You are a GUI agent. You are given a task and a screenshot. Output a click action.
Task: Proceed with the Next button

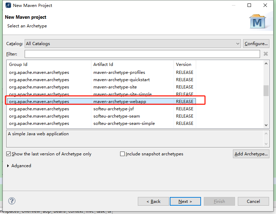185,201
